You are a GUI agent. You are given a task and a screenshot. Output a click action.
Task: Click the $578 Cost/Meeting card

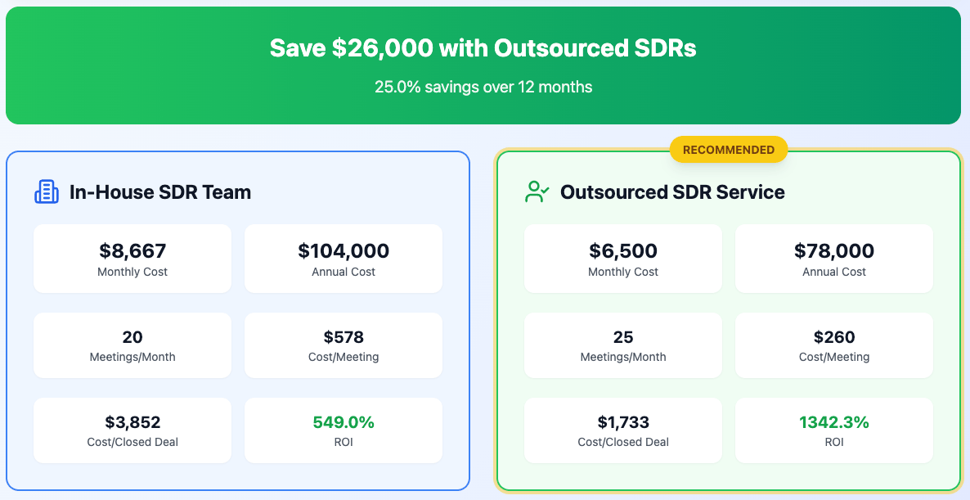tap(343, 345)
